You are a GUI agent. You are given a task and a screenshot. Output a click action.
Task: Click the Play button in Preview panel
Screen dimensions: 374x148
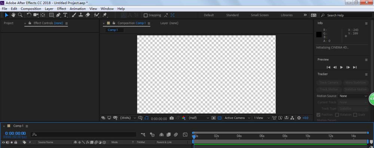coord(341,67)
